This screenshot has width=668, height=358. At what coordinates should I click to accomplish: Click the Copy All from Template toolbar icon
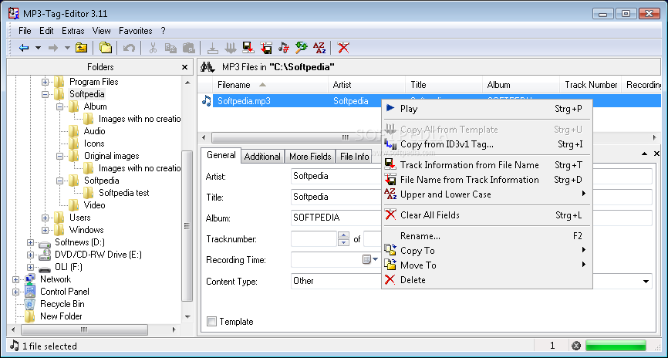[231, 48]
